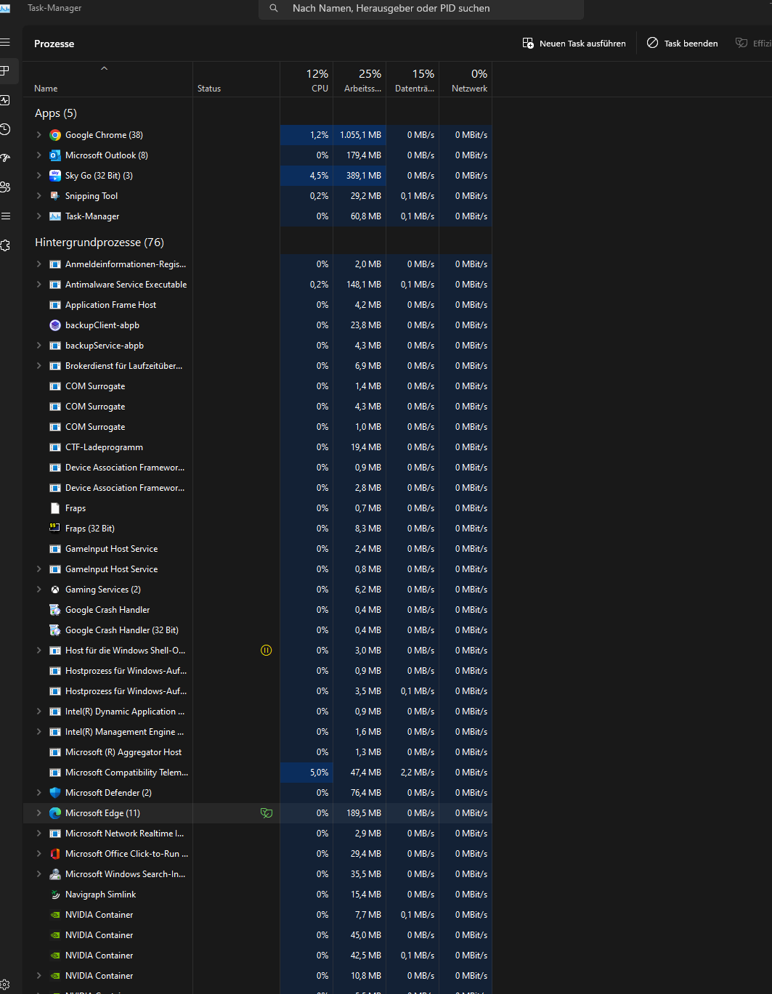
Task: Click the paused status icon on Host für Windows Shell
Action: pyautogui.click(x=267, y=651)
